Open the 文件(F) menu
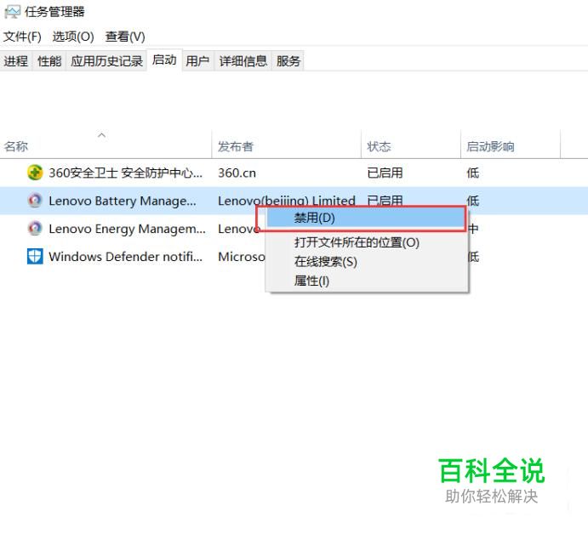This screenshot has height=534, width=588. tap(22, 37)
